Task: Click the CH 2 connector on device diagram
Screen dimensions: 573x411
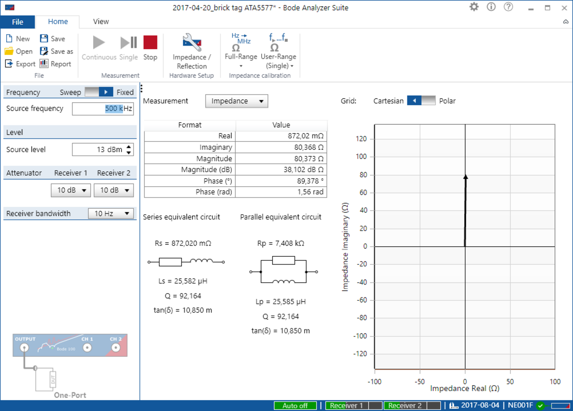Action: [115, 348]
